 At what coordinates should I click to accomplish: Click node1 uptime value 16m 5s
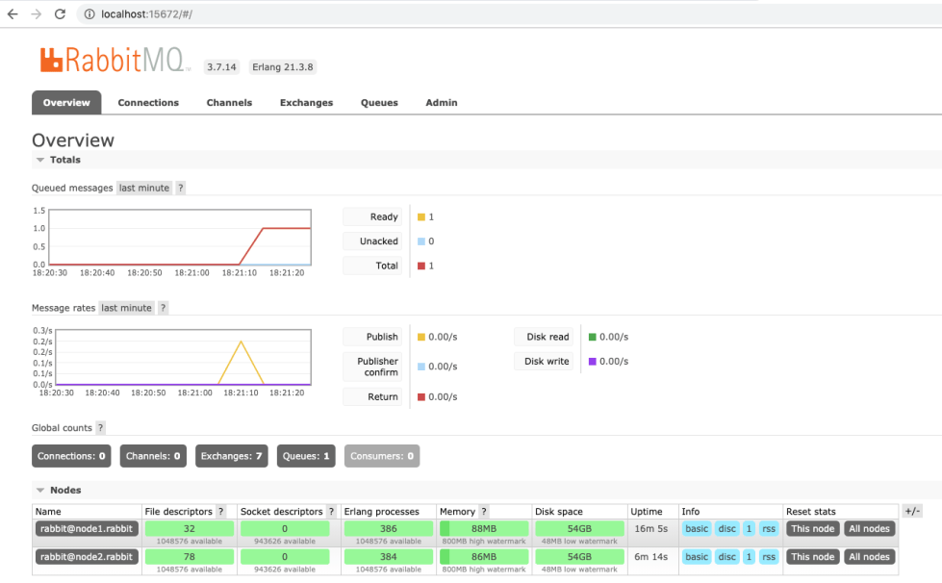click(x=651, y=529)
